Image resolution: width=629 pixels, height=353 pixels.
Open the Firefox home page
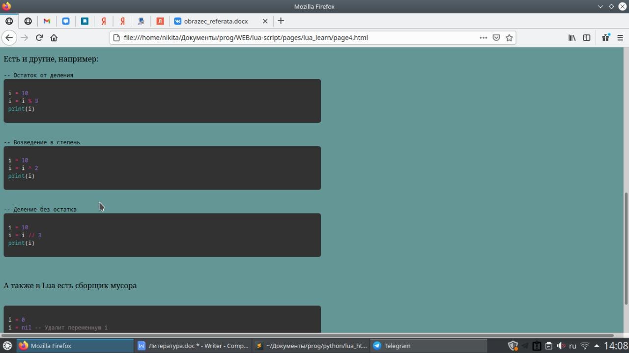54,37
